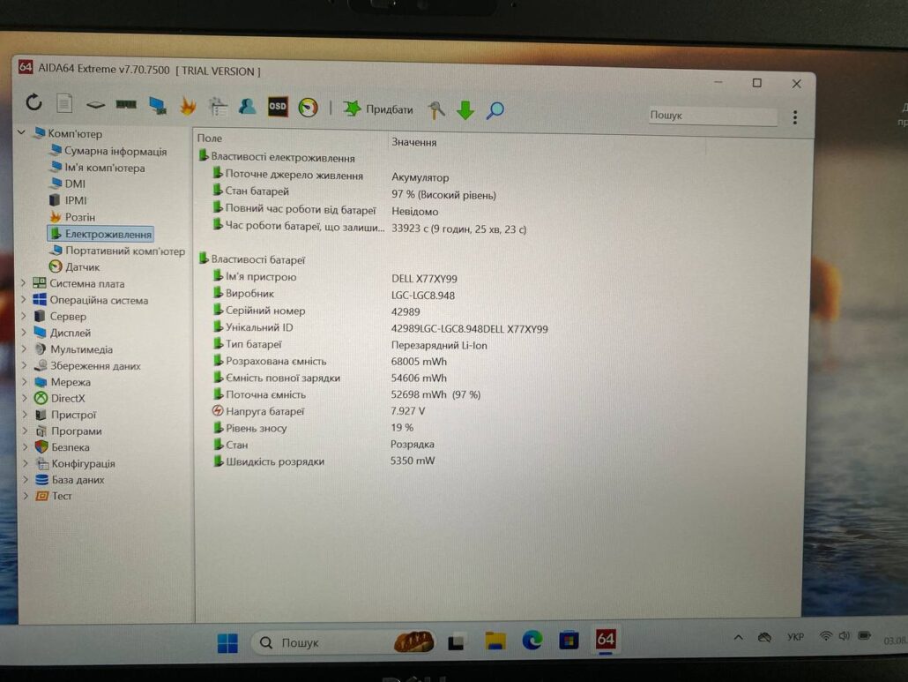Select Тест in the tree

click(x=62, y=496)
